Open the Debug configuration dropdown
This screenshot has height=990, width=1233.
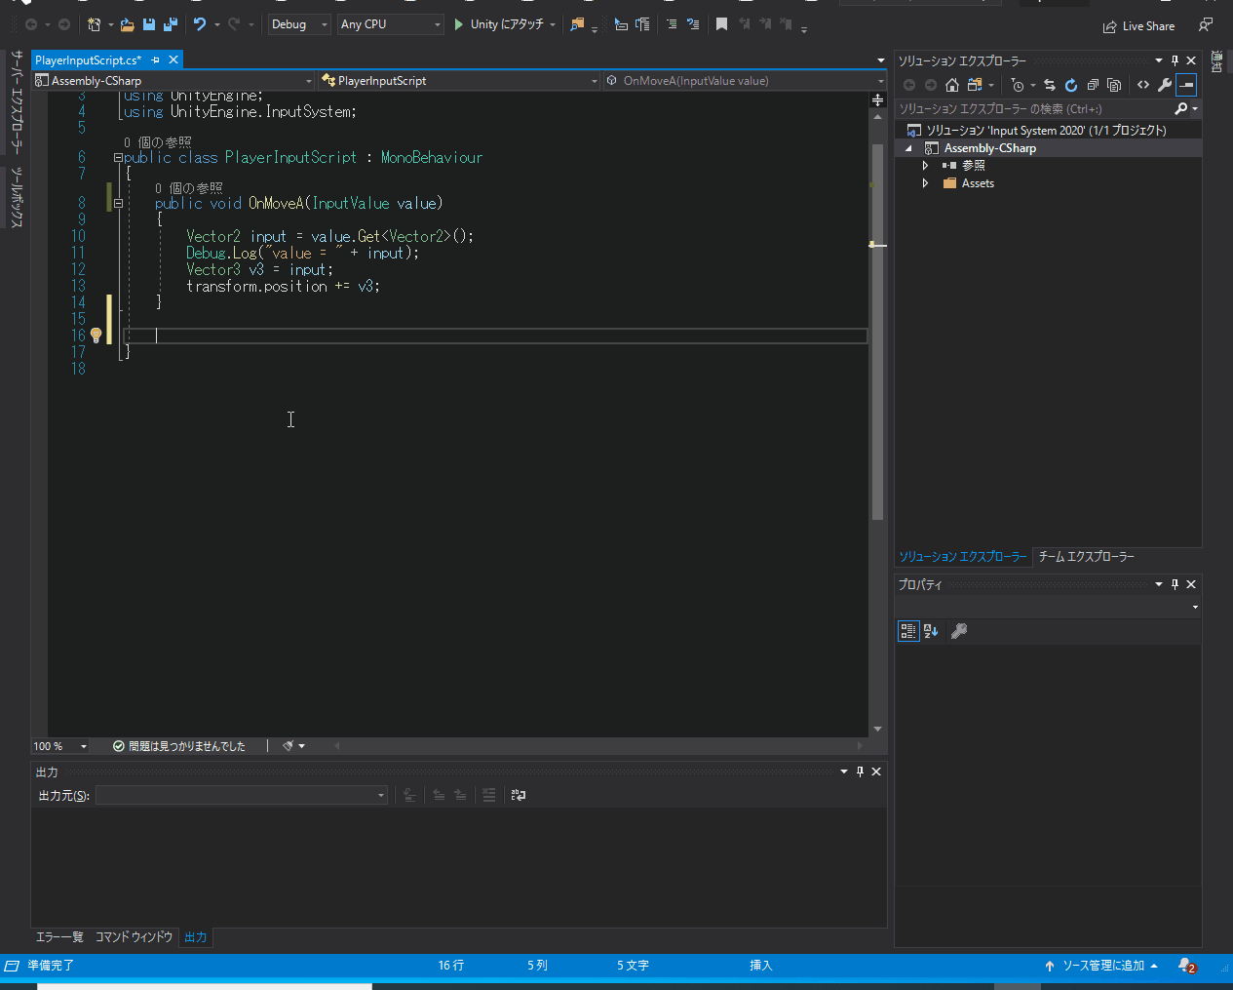click(298, 24)
